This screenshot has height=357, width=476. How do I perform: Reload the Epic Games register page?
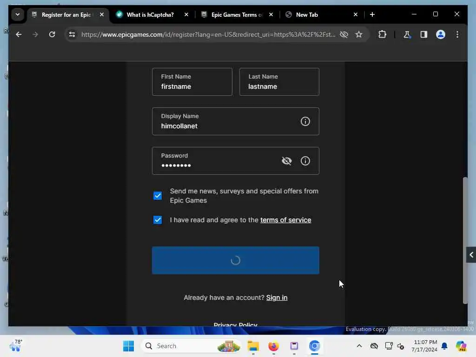52,34
